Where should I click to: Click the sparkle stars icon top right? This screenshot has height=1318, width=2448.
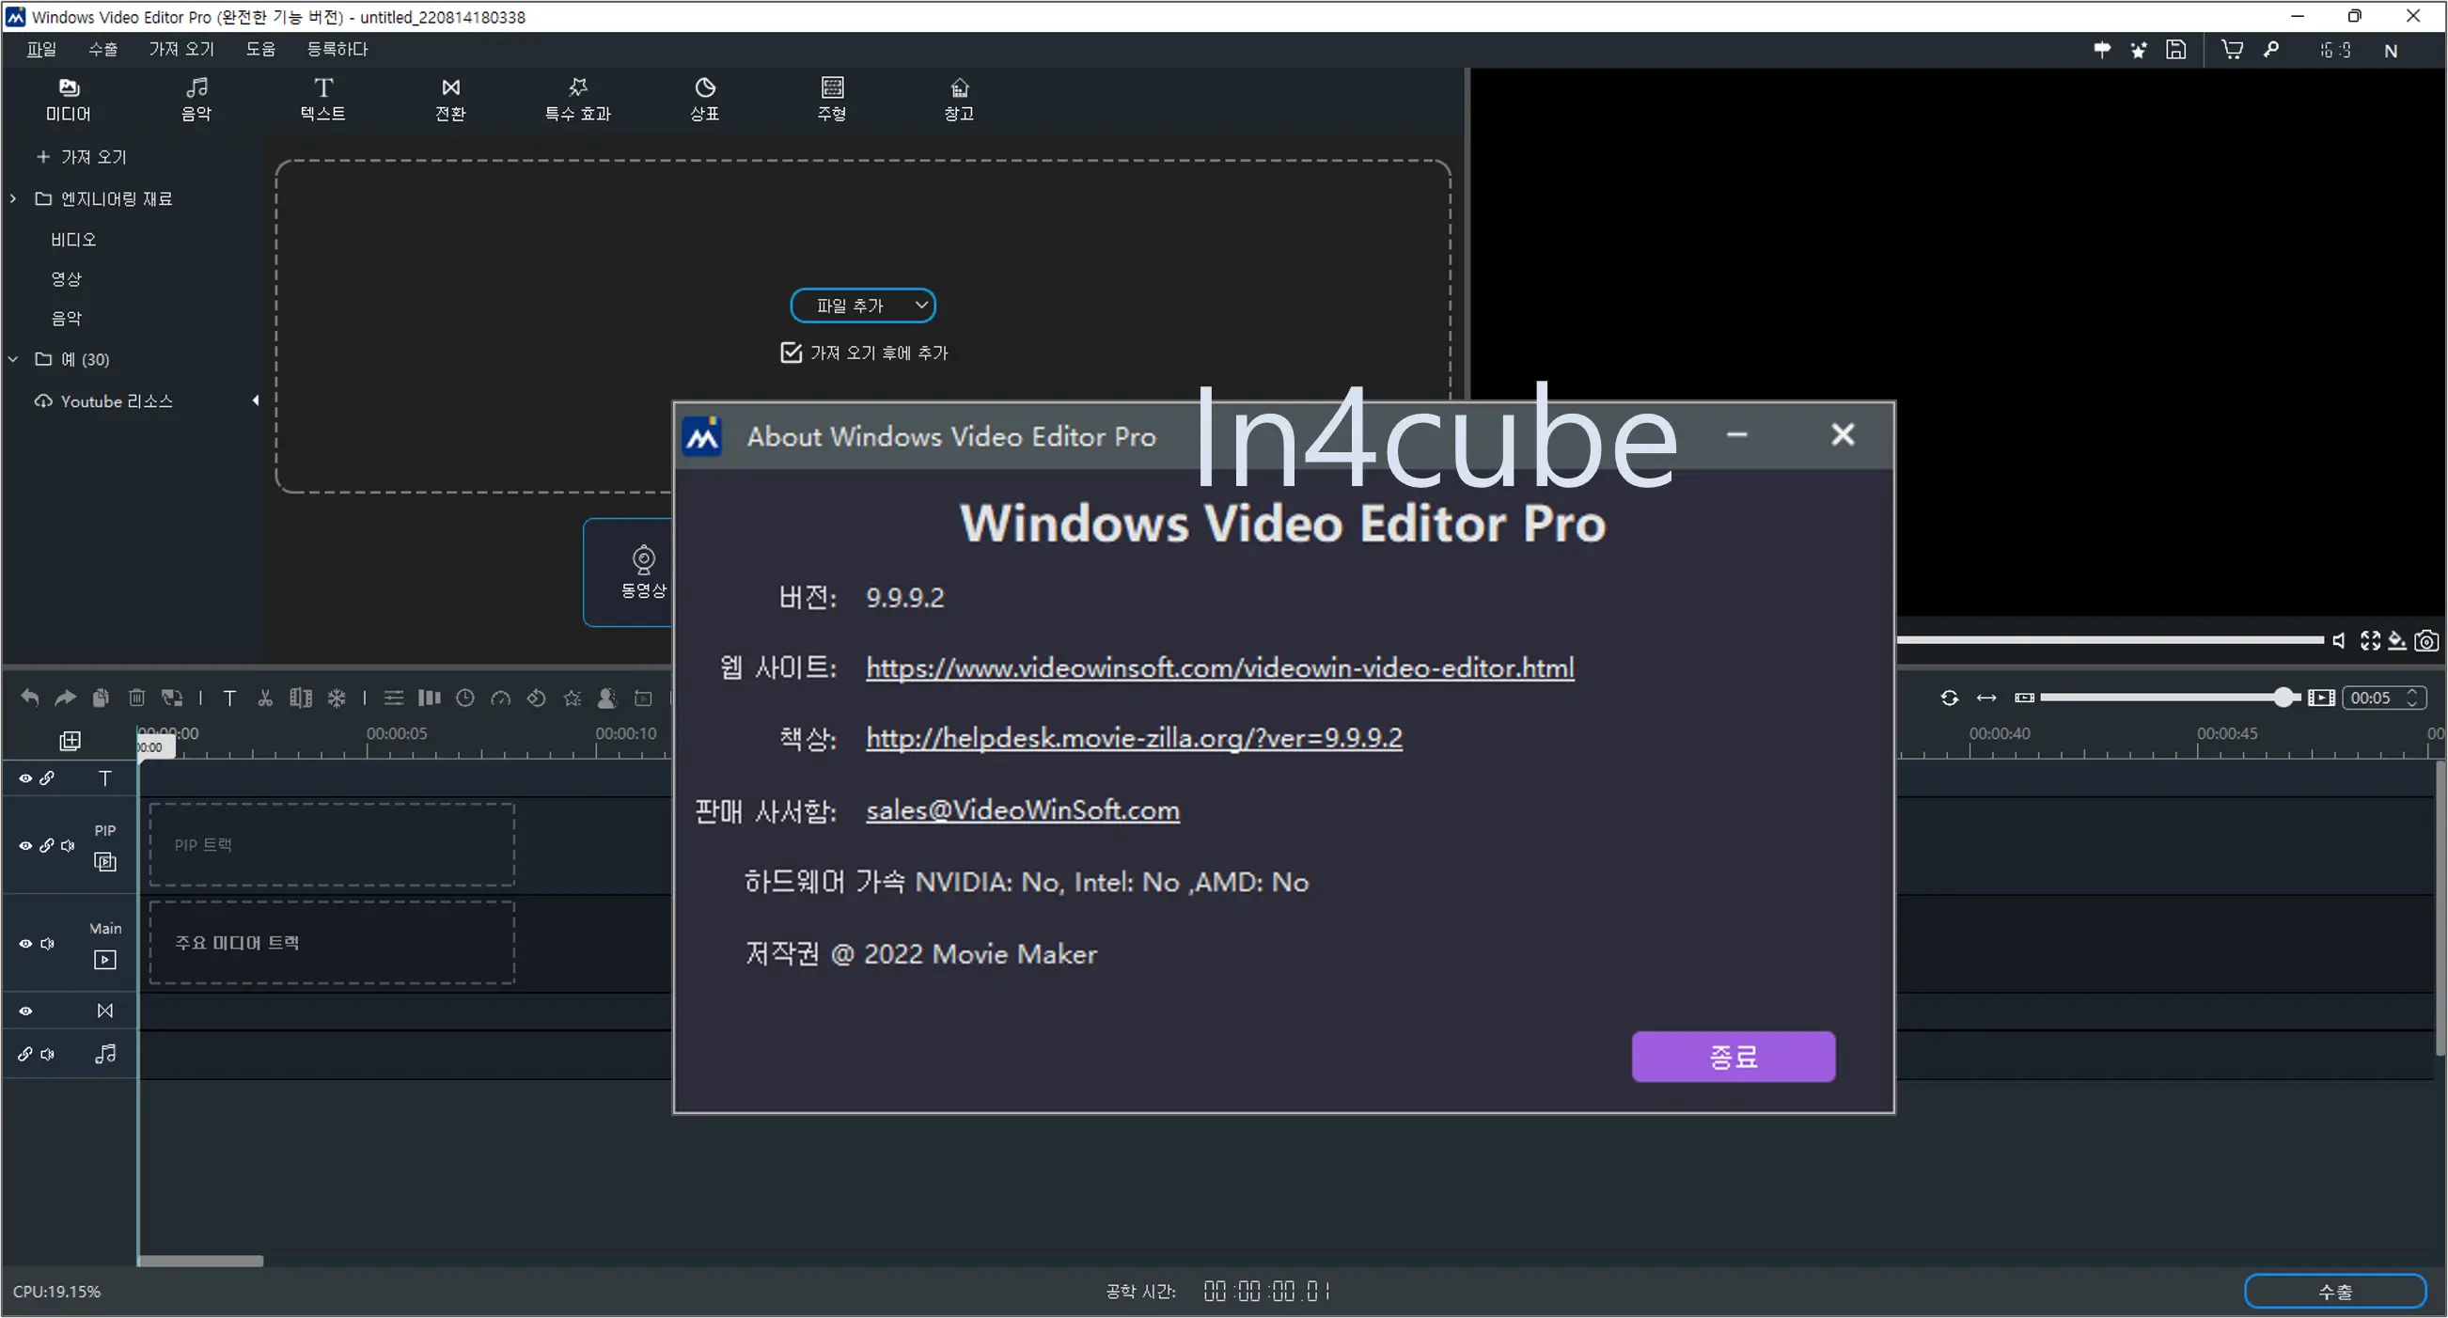click(2138, 50)
